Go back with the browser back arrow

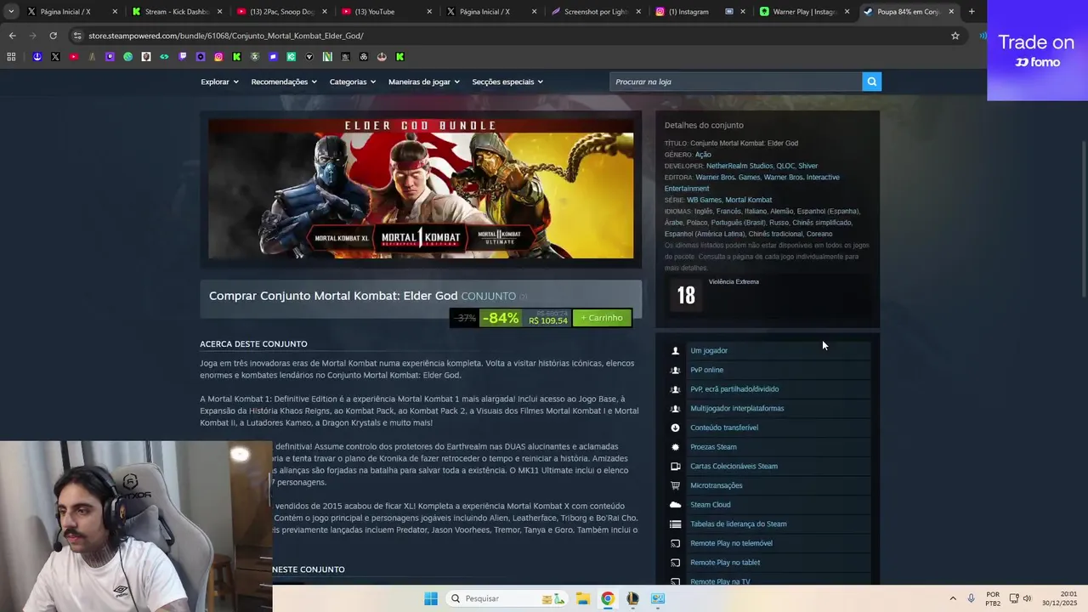click(x=12, y=36)
